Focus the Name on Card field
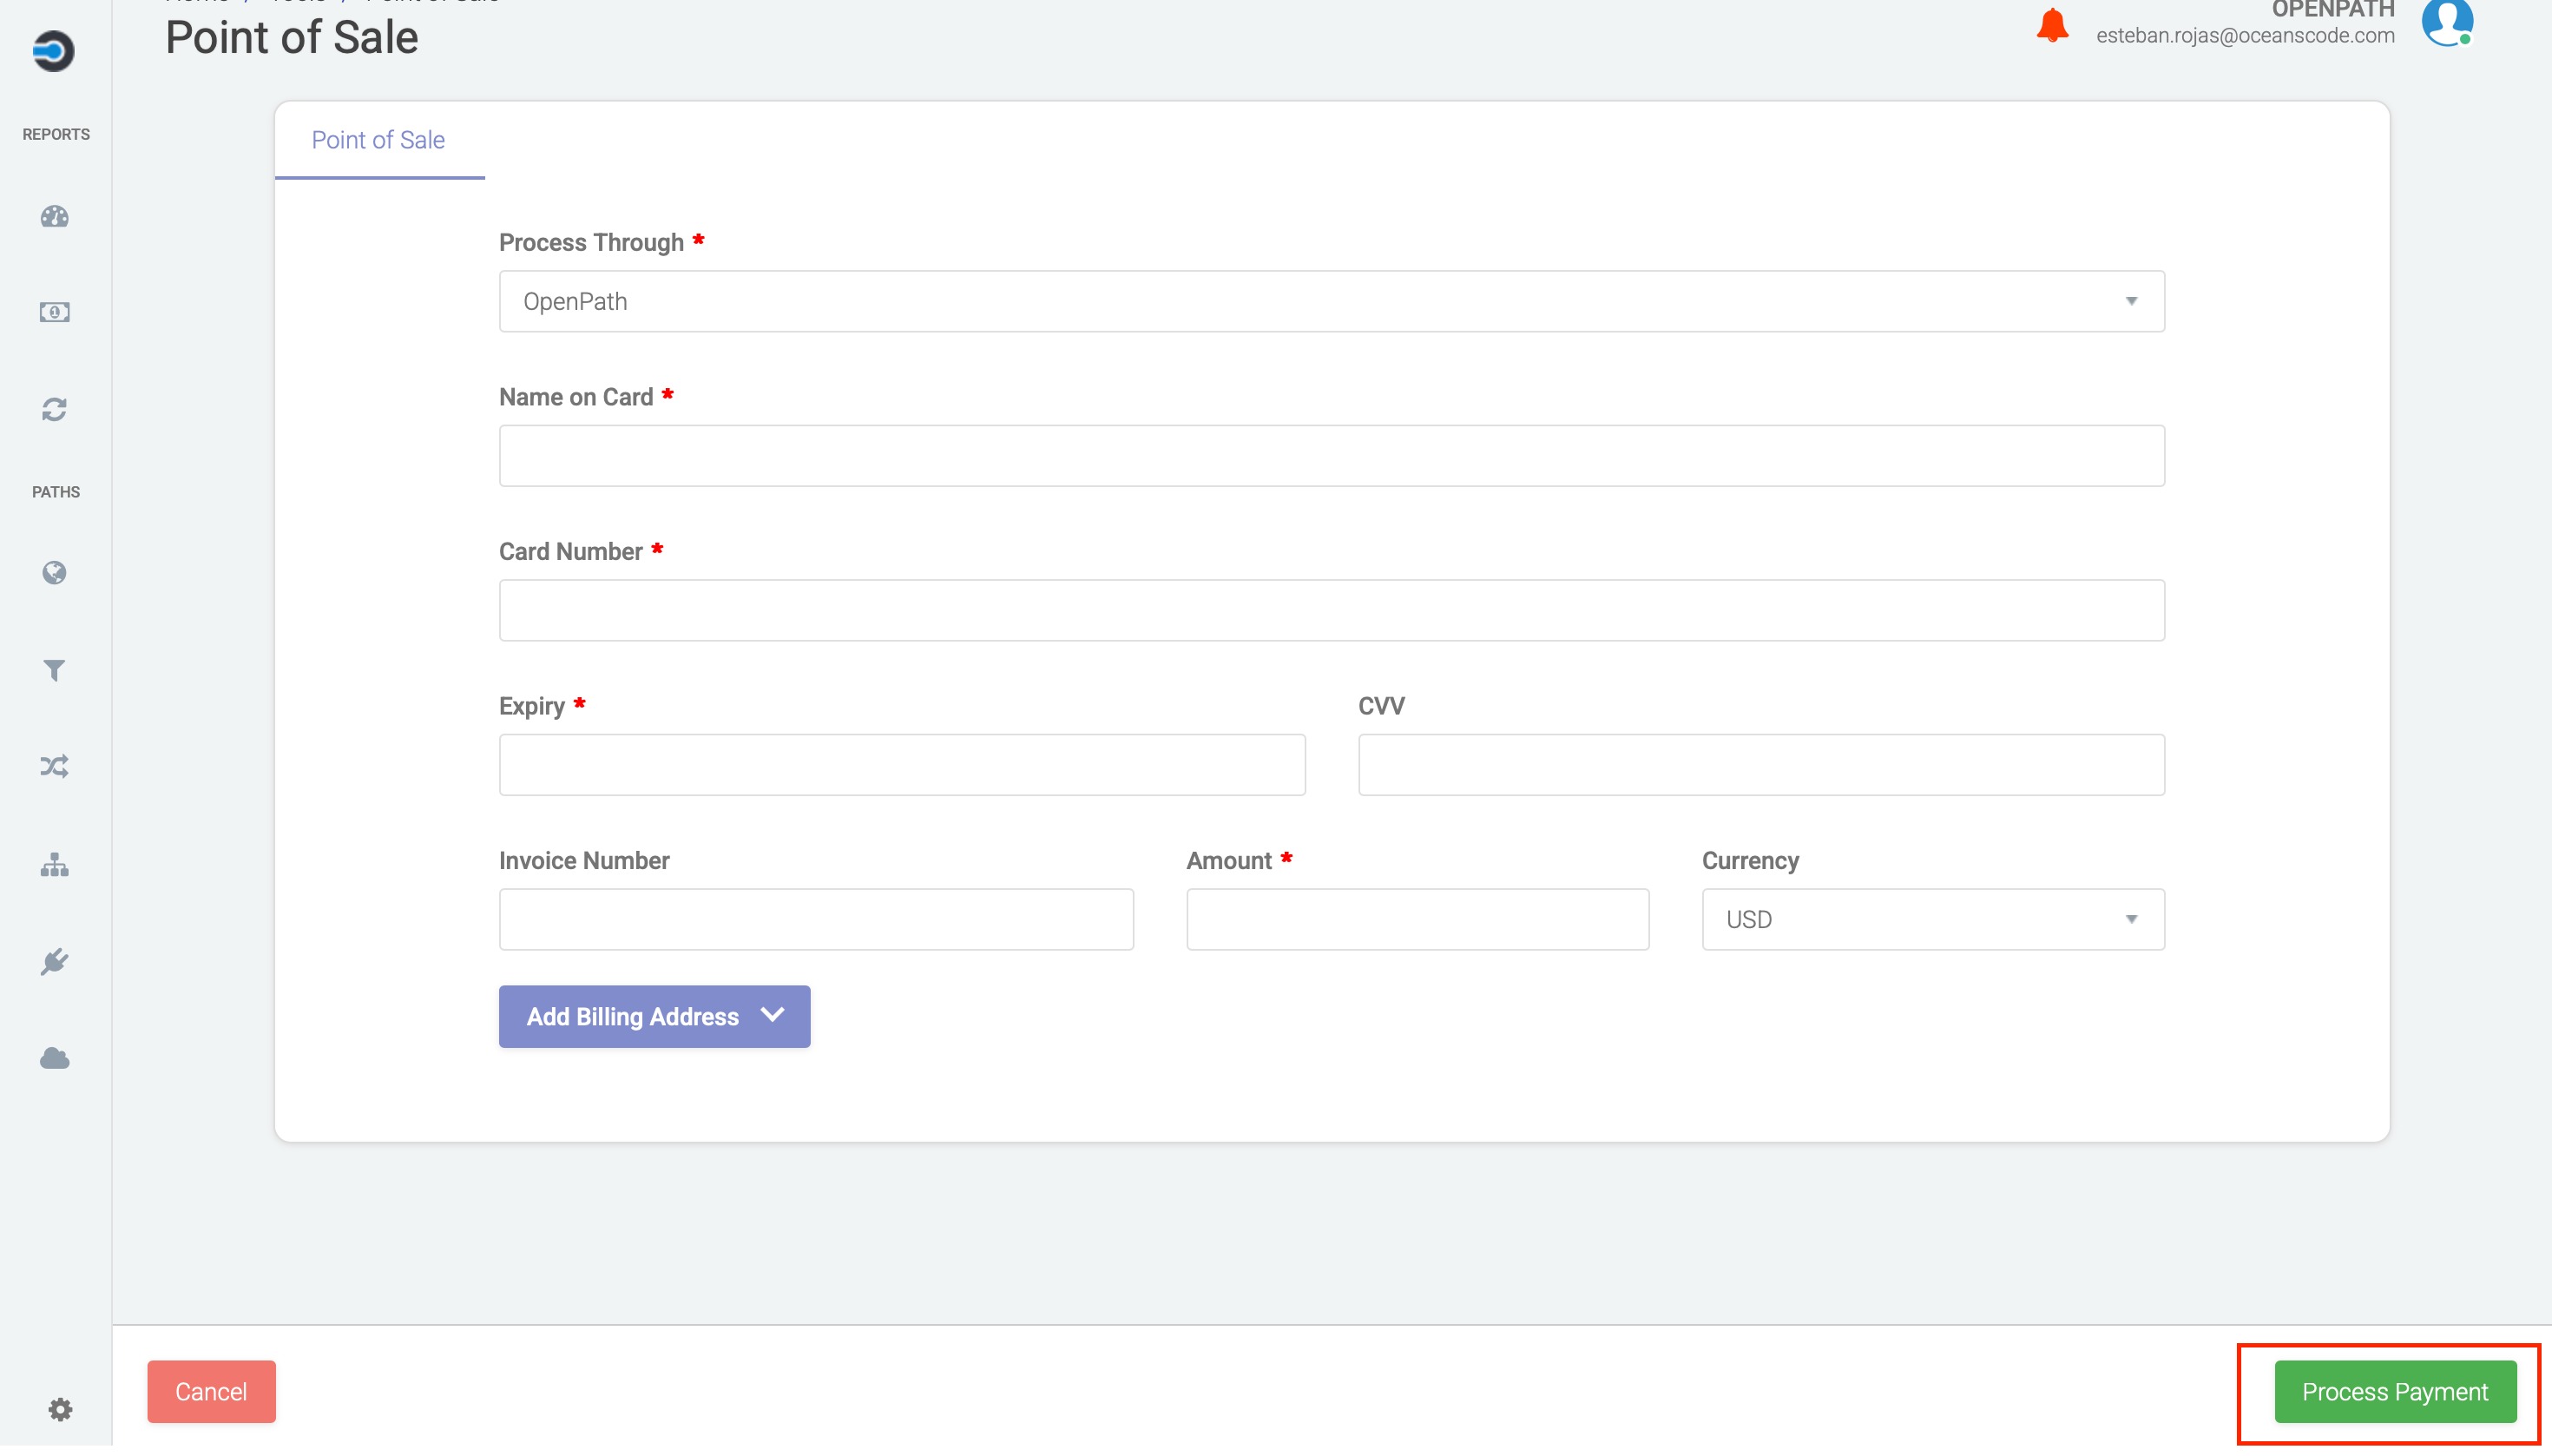Screen dimensions: 2552x1456 coord(1332,456)
